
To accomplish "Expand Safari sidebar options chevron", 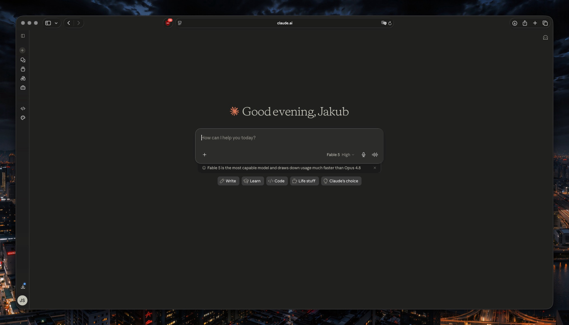I will pyautogui.click(x=56, y=23).
